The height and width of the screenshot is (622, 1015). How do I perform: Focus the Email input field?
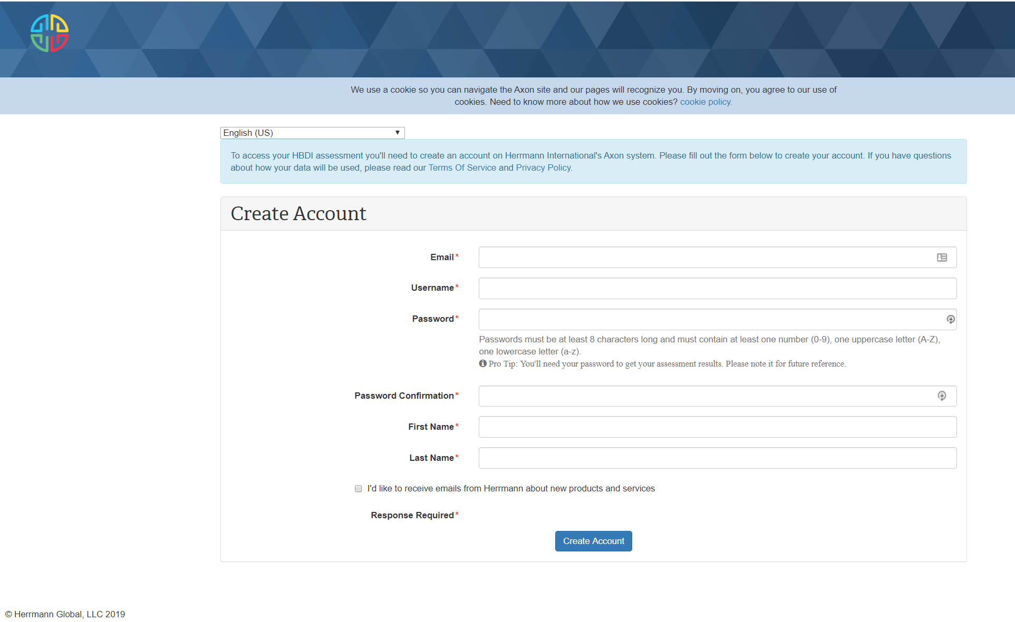(707, 258)
